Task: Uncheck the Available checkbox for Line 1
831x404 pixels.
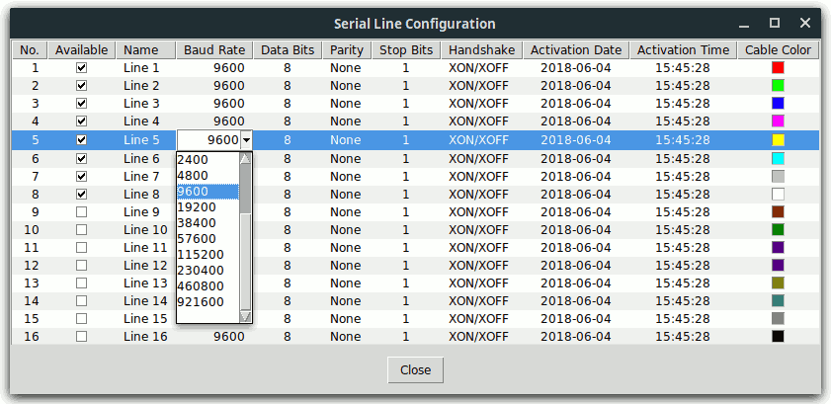Action: (81, 68)
